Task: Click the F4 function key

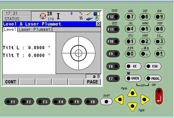Action: (59, 102)
